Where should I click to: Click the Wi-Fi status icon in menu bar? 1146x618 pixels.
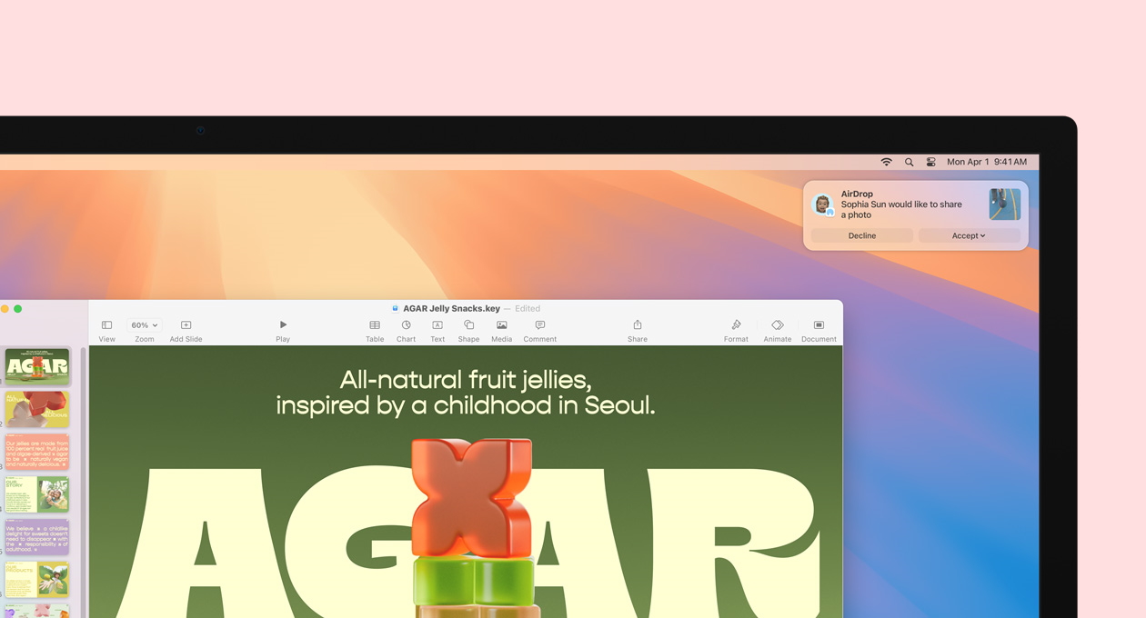886,162
